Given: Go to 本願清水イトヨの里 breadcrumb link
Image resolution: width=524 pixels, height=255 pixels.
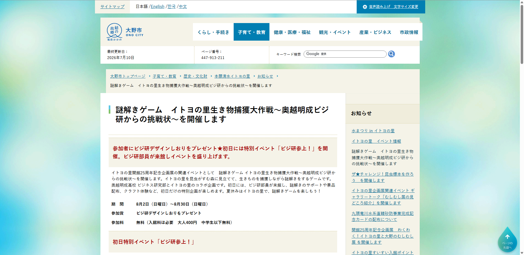Looking at the screenshot, I should 232,76.
